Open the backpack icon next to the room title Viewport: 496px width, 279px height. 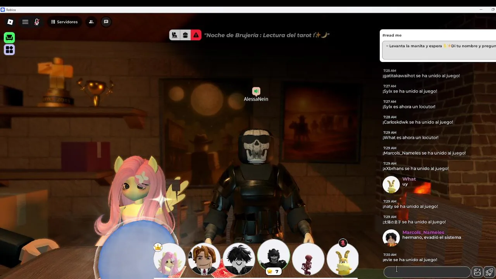(185, 35)
